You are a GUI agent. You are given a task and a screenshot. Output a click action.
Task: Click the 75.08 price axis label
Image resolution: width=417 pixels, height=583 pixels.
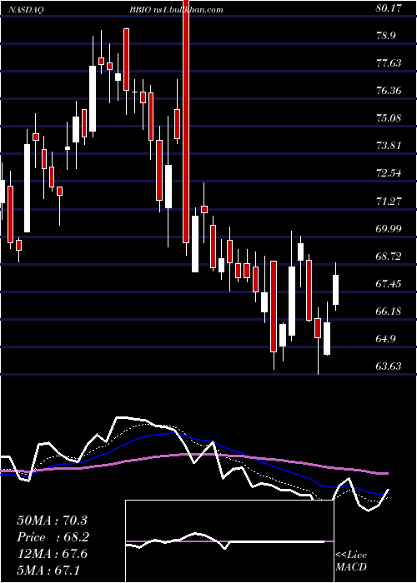[389, 118]
